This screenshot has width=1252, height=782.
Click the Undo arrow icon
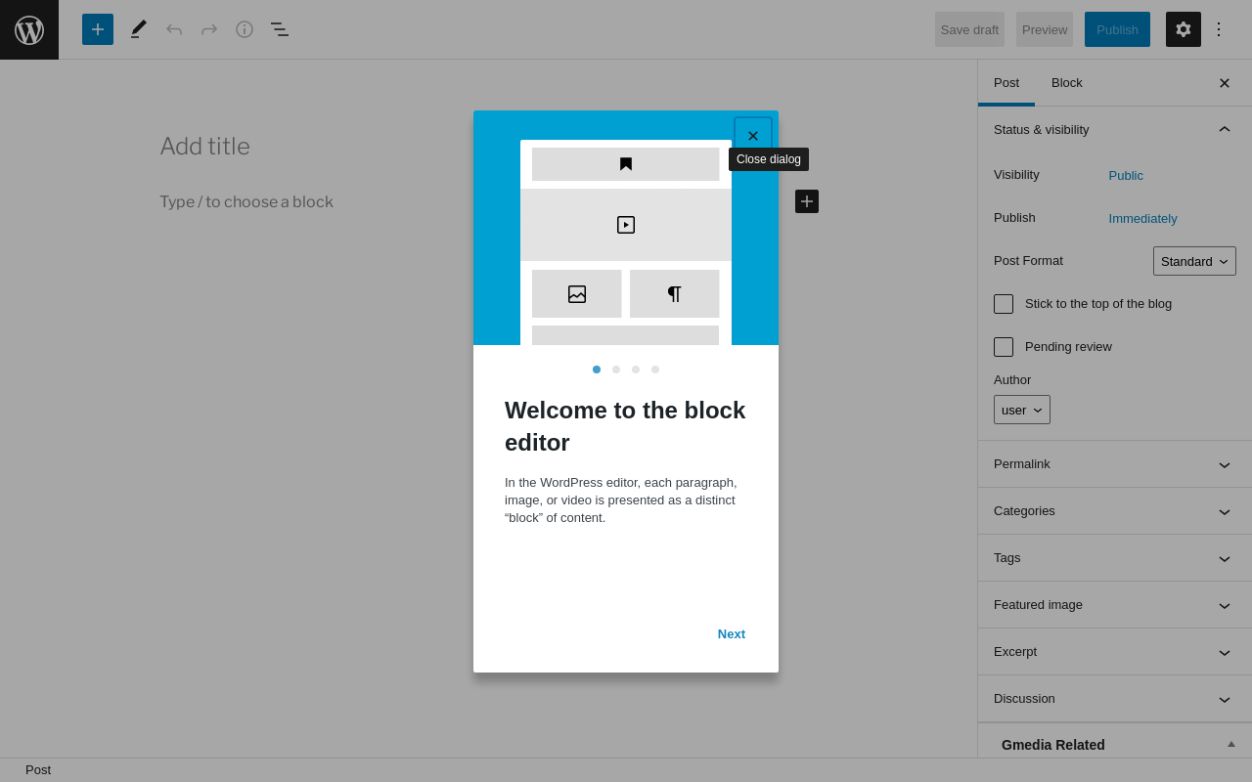174,29
